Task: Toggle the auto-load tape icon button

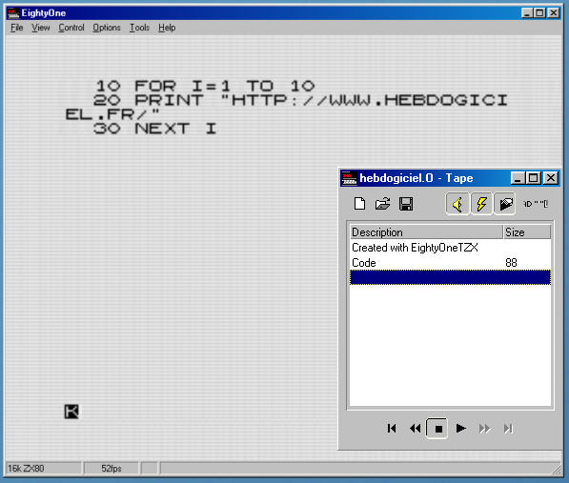Action: (505, 204)
